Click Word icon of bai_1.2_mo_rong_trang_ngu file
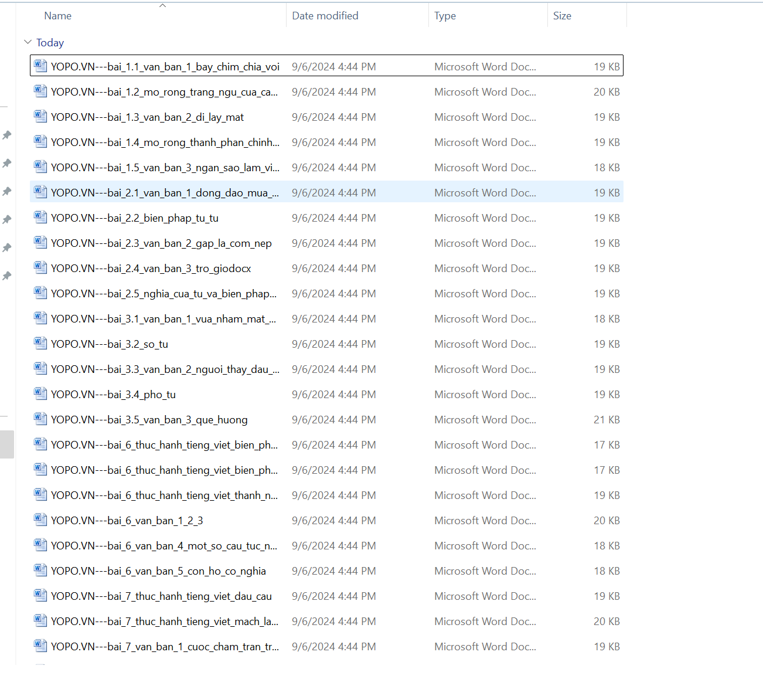 click(40, 91)
